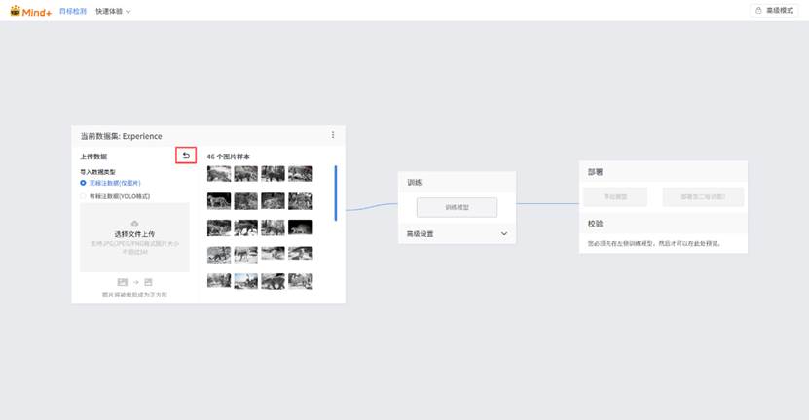Viewport: 809px width, 420px height.
Task: Select 无标注数据(仅图片) radio option
Action: [x=84, y=182]
